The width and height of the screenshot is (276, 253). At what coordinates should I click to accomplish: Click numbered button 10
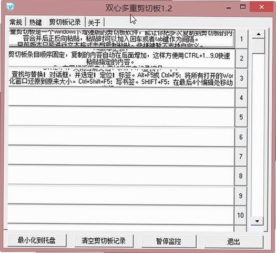tap(240, 215)
